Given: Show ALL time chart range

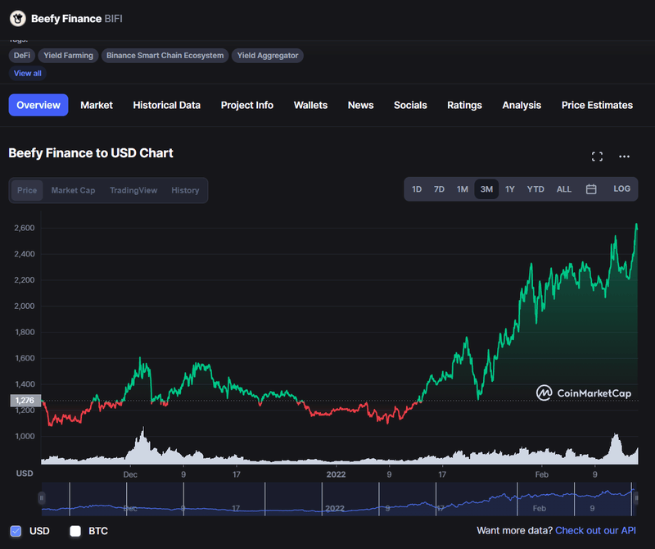Looking at the screenshot, I should (x=563, y=189).
